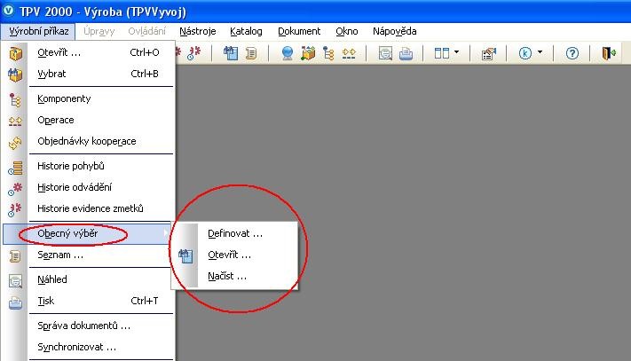Expand the Obecný výběr submenu entry
Viewport: 631px width, 361px height.
(87, 233)
